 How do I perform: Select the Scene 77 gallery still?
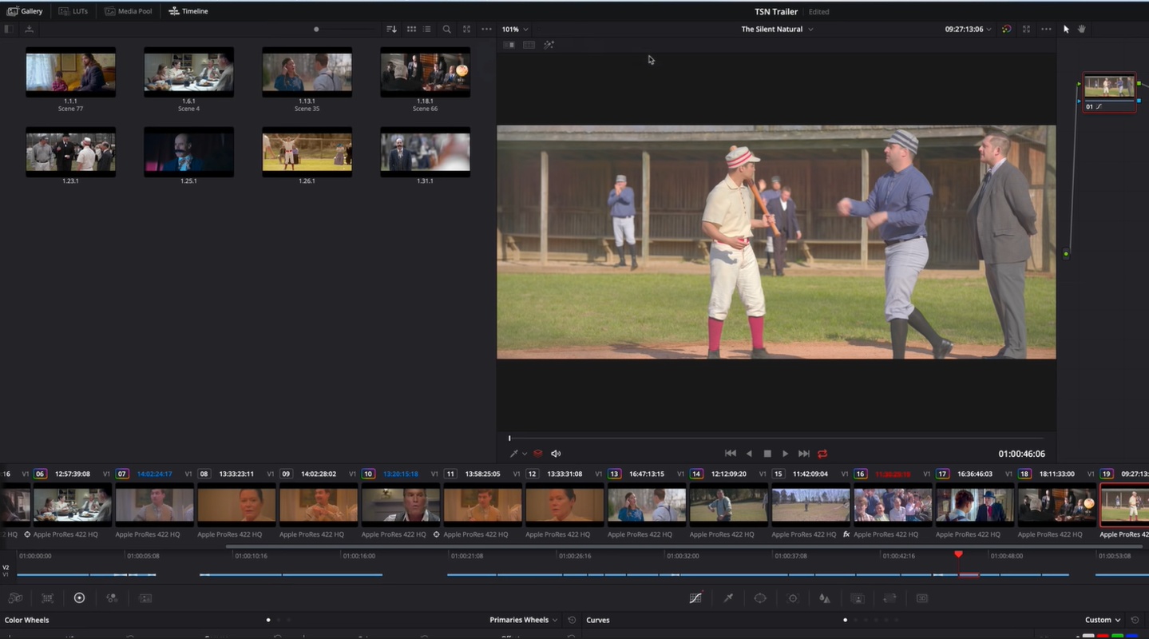coord(70,72)
